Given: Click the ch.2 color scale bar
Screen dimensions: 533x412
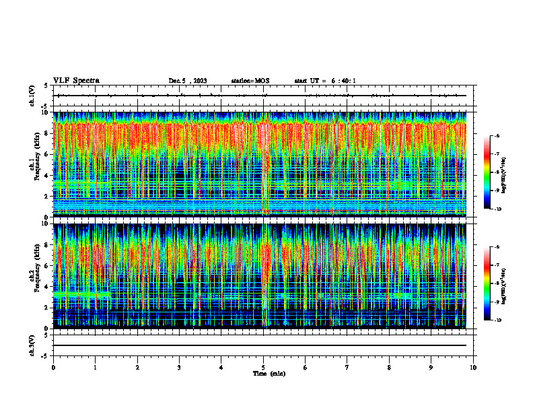Looking at the screenshot, I should (487, 283).
